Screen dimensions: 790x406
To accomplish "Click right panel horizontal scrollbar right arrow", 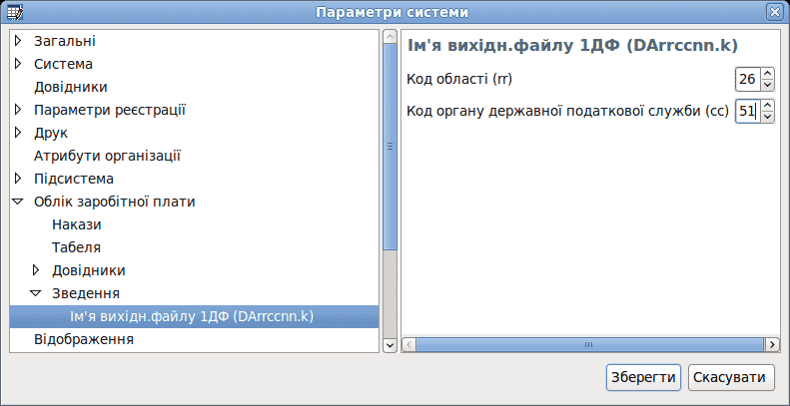I will [771, 345].
